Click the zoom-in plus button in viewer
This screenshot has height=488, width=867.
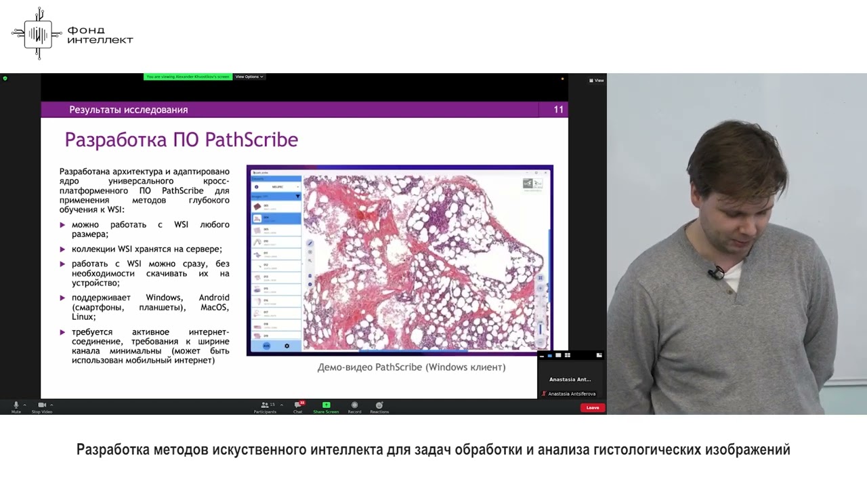[541, 287]
